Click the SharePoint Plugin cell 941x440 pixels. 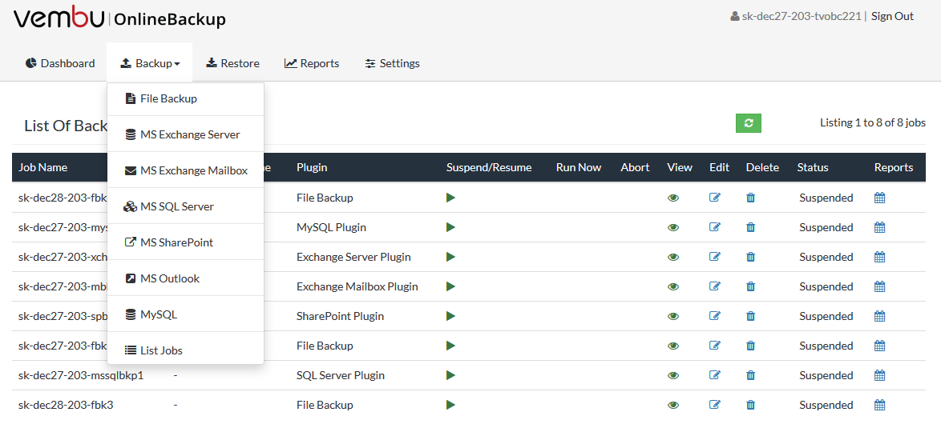point(341,316)
